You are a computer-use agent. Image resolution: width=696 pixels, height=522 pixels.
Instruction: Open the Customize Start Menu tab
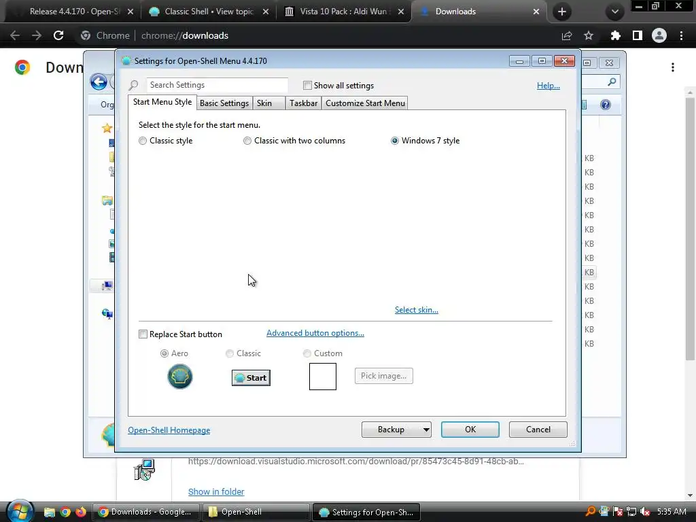365,103
